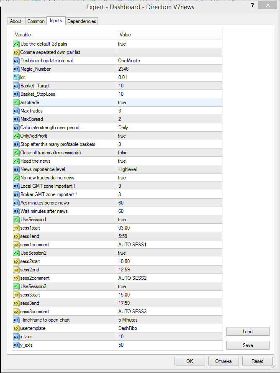Click the double-type icon beside lot
The image size is (280, 373).
pyautogui.click(x=16, y=77)
